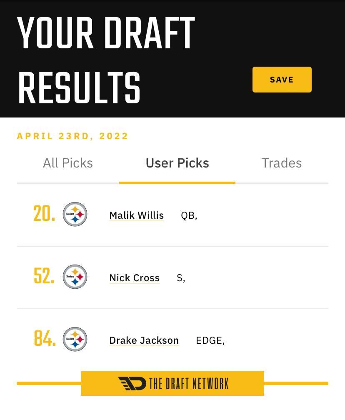Click pick number 52
This screenshot has width=345, height=420.
point(44,276)
